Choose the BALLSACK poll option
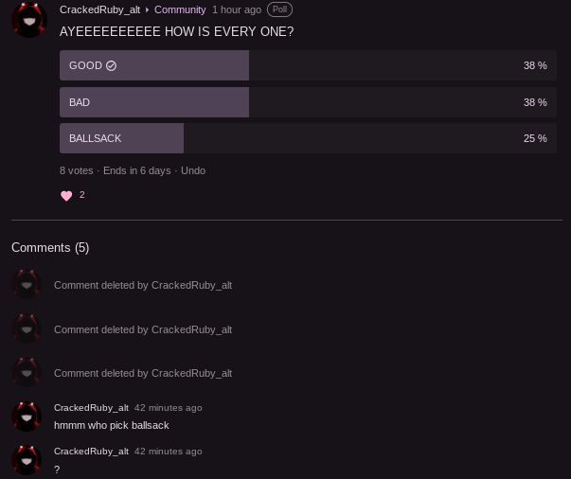 tap(308, 138)
